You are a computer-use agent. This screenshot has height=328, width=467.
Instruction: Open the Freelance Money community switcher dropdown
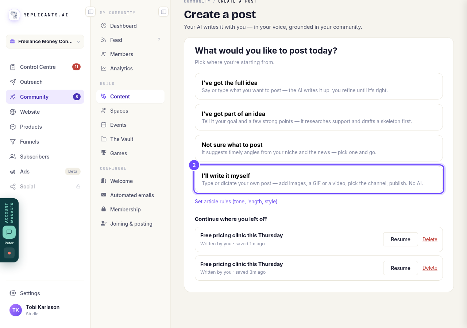click(x=45, y=42)
